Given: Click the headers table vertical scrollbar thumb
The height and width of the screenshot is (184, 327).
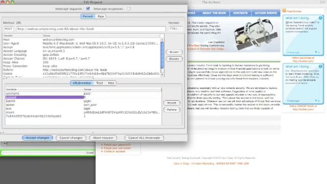Looking at the screenshot, I should coord(162,55).
